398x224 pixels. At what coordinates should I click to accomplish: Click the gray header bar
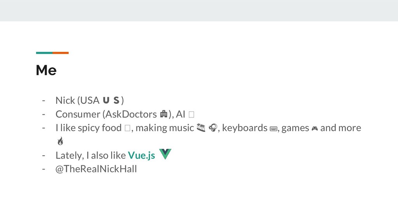(199, 10)
